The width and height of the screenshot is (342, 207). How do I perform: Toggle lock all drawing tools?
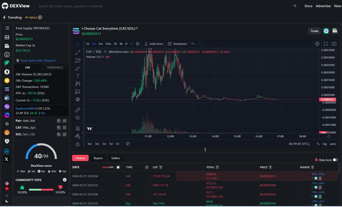click(x=78, y=144)
